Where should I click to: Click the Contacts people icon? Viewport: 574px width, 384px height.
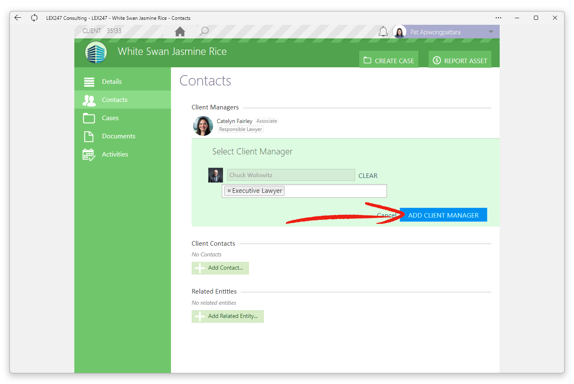click(89, 100)
